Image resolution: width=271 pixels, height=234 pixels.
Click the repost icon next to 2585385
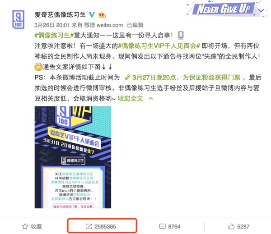89,226
